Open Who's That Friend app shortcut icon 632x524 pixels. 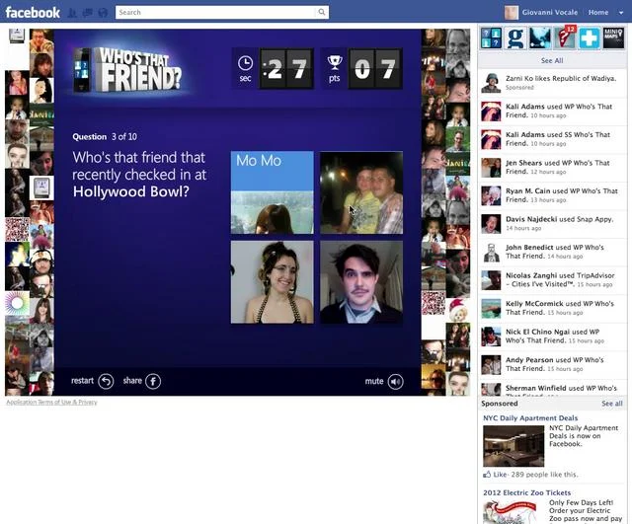(x=491, y=38)
